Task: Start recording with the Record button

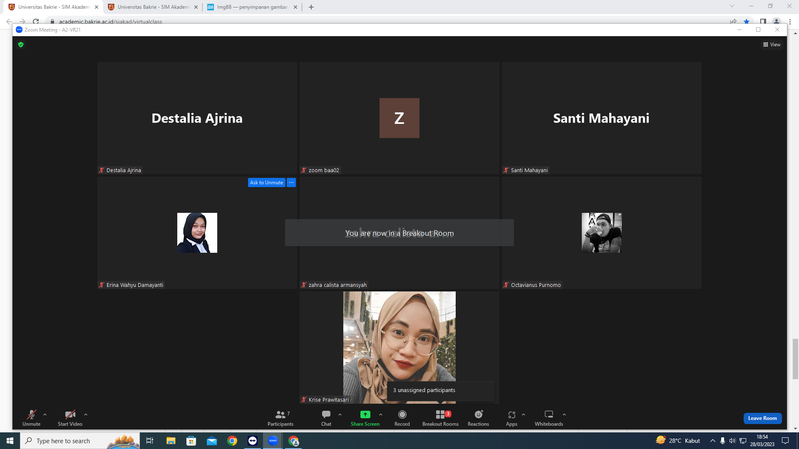Action: (402, 418)
